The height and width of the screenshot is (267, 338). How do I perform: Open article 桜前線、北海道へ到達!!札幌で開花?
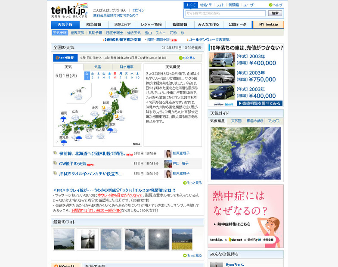[x=92, y=154]
